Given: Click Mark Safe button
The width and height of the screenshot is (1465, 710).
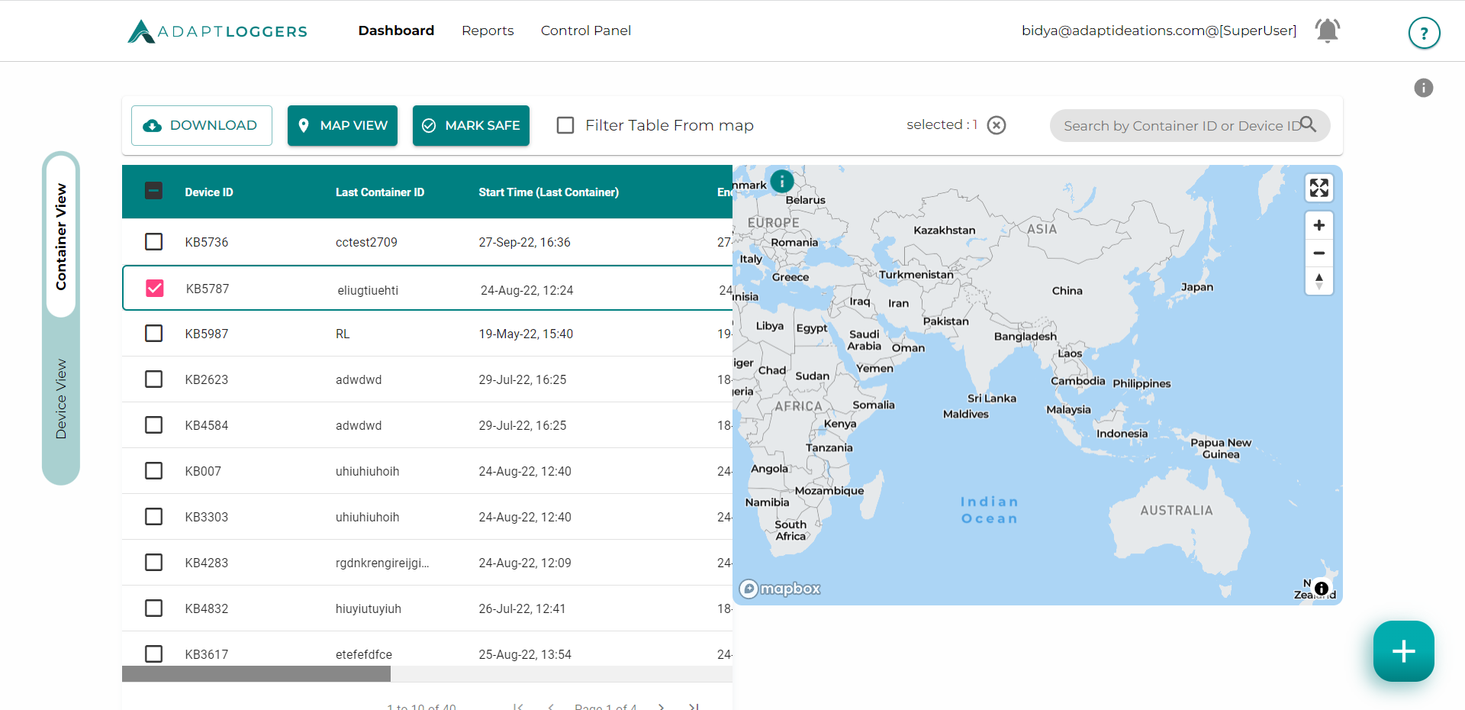Looking at the screenshot, I should click(471, 125).
